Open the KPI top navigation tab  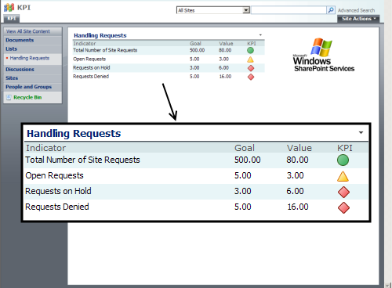[x=12, y=19]
